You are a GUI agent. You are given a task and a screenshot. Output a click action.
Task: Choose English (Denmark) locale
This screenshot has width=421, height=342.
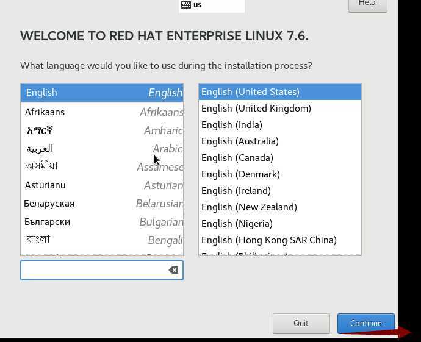[280, 174]
